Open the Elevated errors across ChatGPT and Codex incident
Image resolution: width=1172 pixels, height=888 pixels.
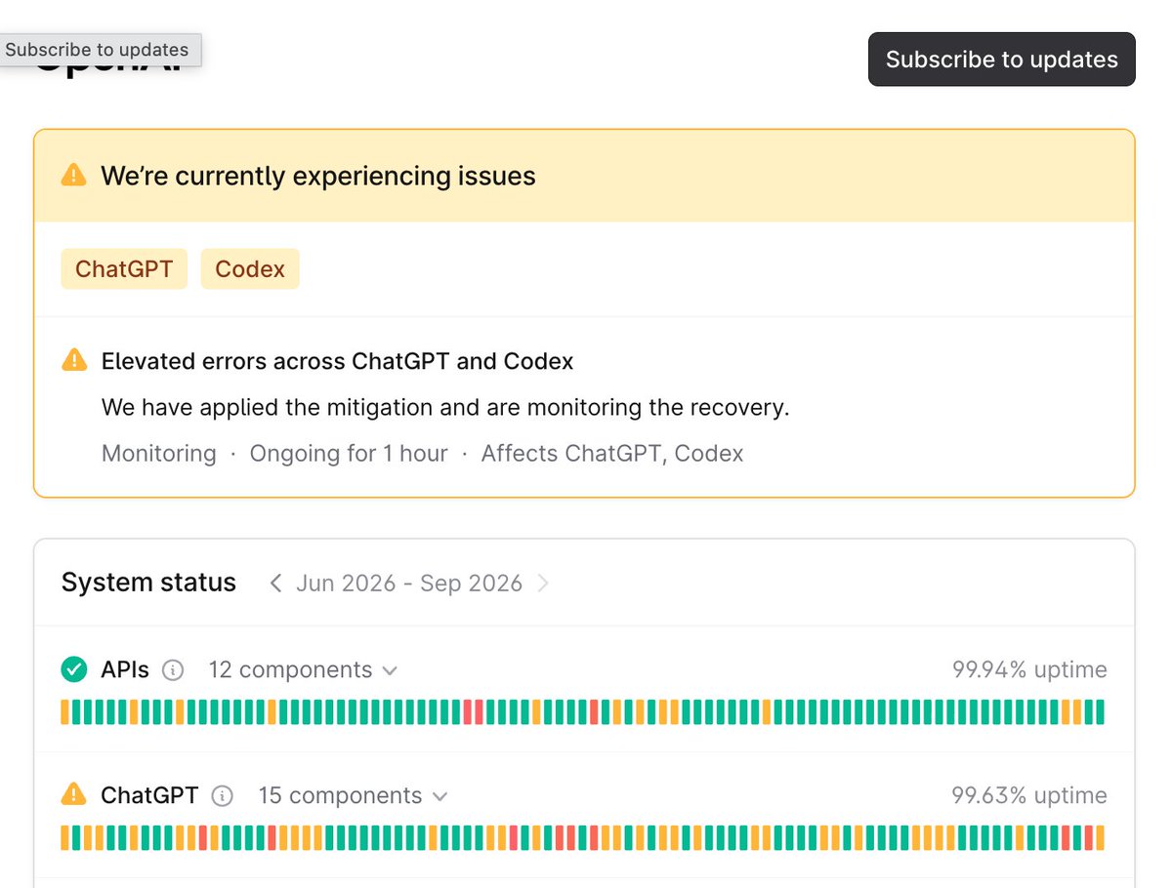click(337, 361)
